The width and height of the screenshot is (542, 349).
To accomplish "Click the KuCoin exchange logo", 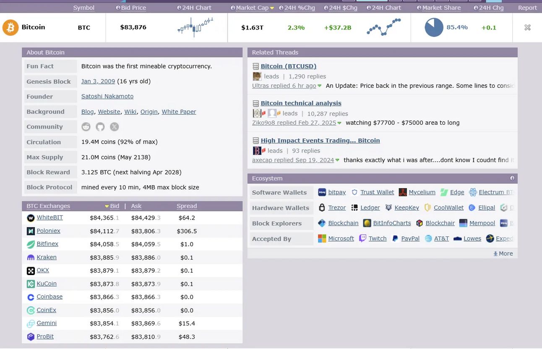I will [x=31, y=284].
